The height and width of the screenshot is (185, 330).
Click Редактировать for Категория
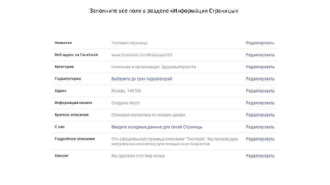point(260,67)
